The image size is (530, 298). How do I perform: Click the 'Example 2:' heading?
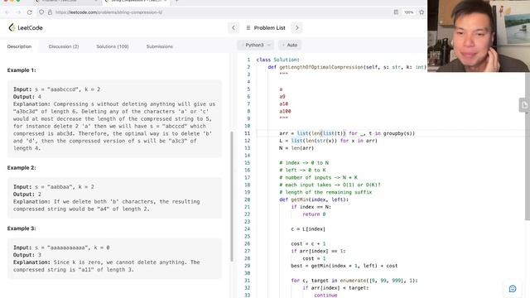click(x=22, y=168)
